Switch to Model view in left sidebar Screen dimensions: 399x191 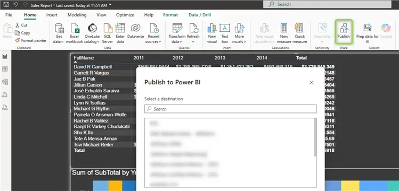tap(5, 82)
